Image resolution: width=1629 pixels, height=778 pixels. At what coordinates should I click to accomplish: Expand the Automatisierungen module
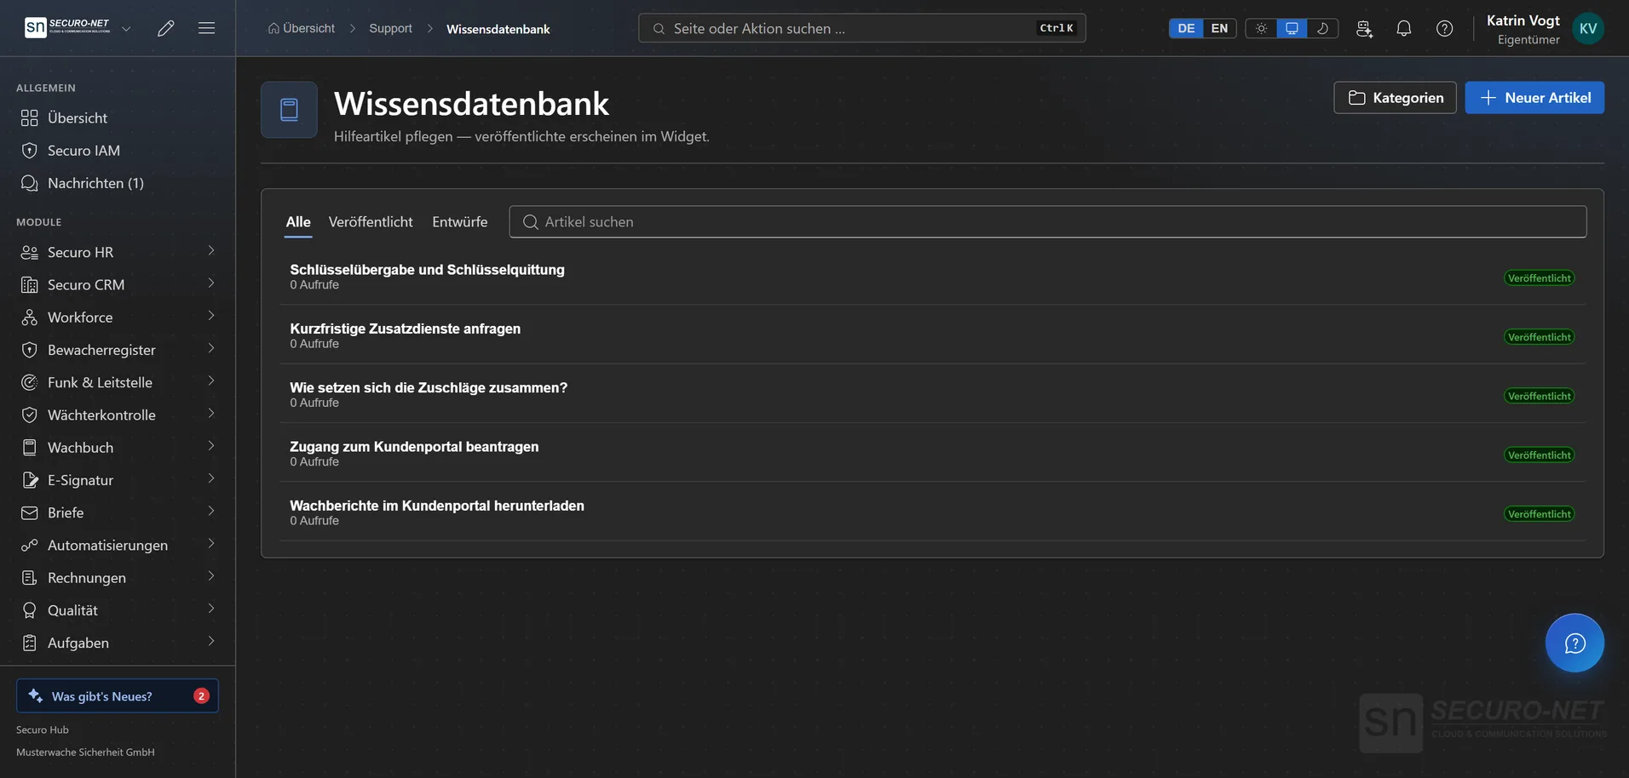point(118,545)
